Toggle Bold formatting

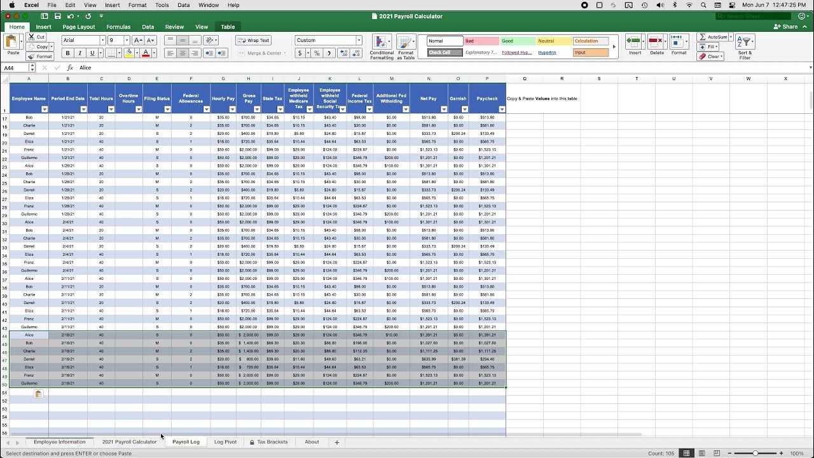[x=68, y=53]
